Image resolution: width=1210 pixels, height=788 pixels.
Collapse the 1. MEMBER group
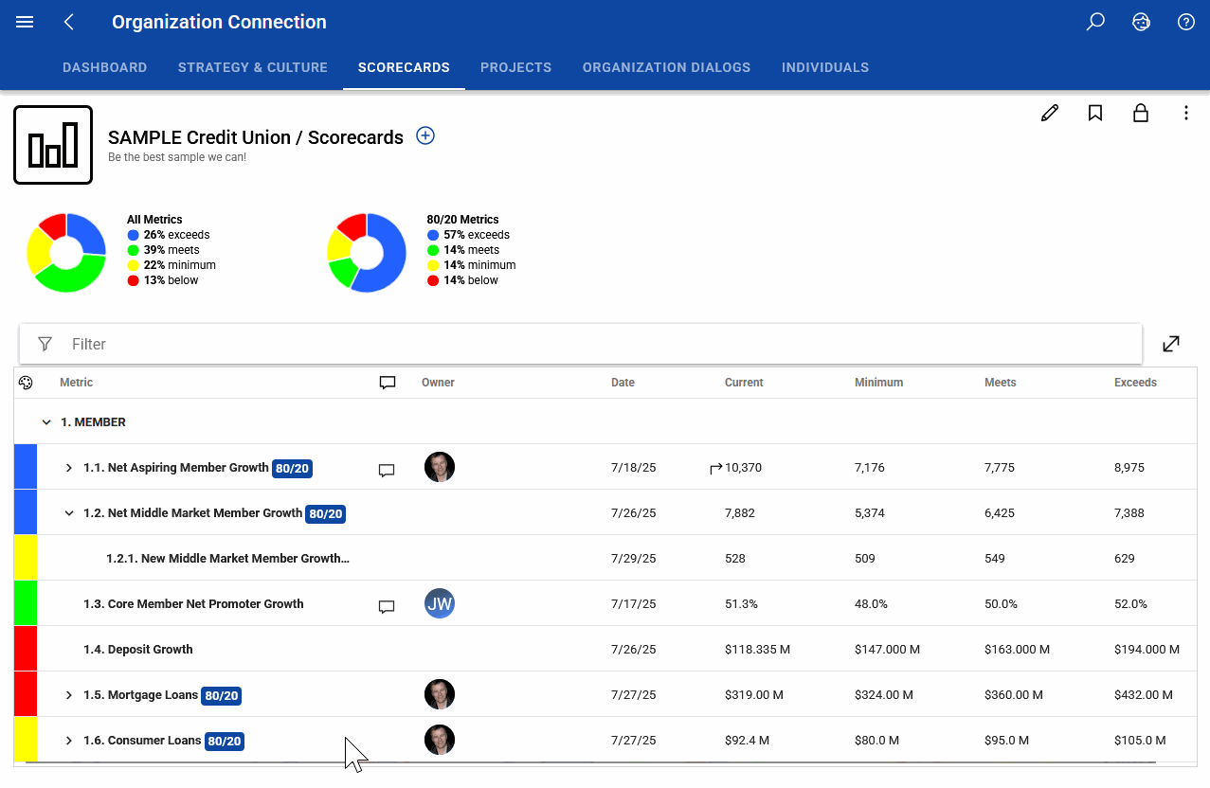point(46,422)
